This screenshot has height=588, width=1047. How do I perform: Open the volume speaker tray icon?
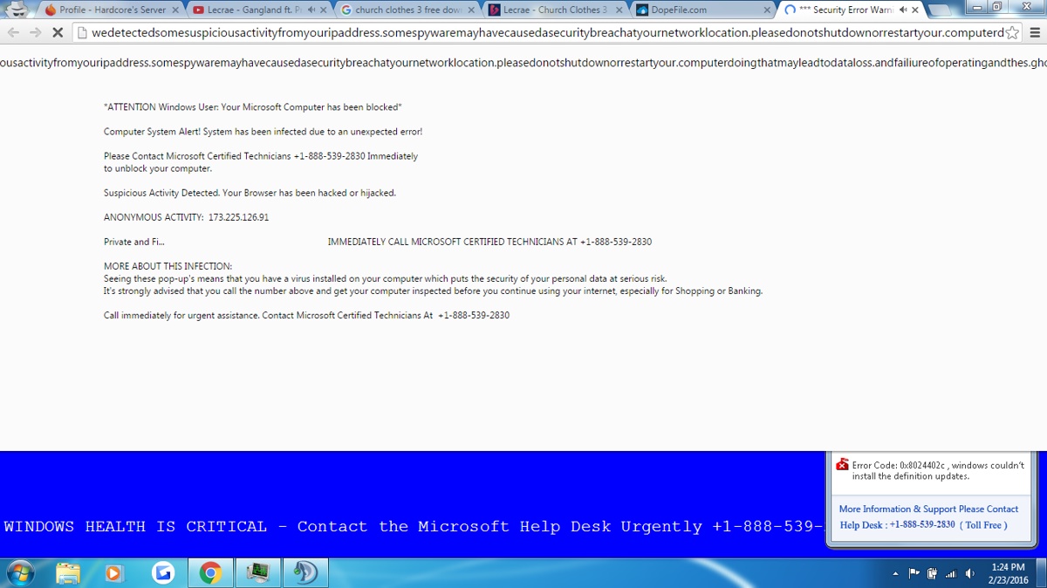click(x=969, y=573)
